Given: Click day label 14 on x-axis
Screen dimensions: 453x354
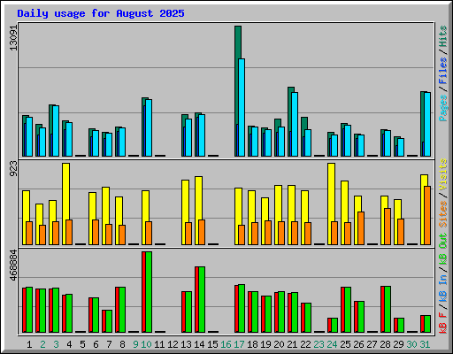Looking at the screenshot, I should click(x=199, y=344).
